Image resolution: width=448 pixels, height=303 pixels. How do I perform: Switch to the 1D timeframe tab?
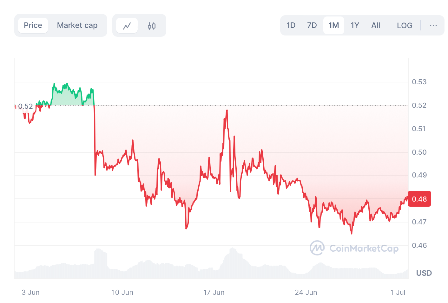[x=291, y=25]
